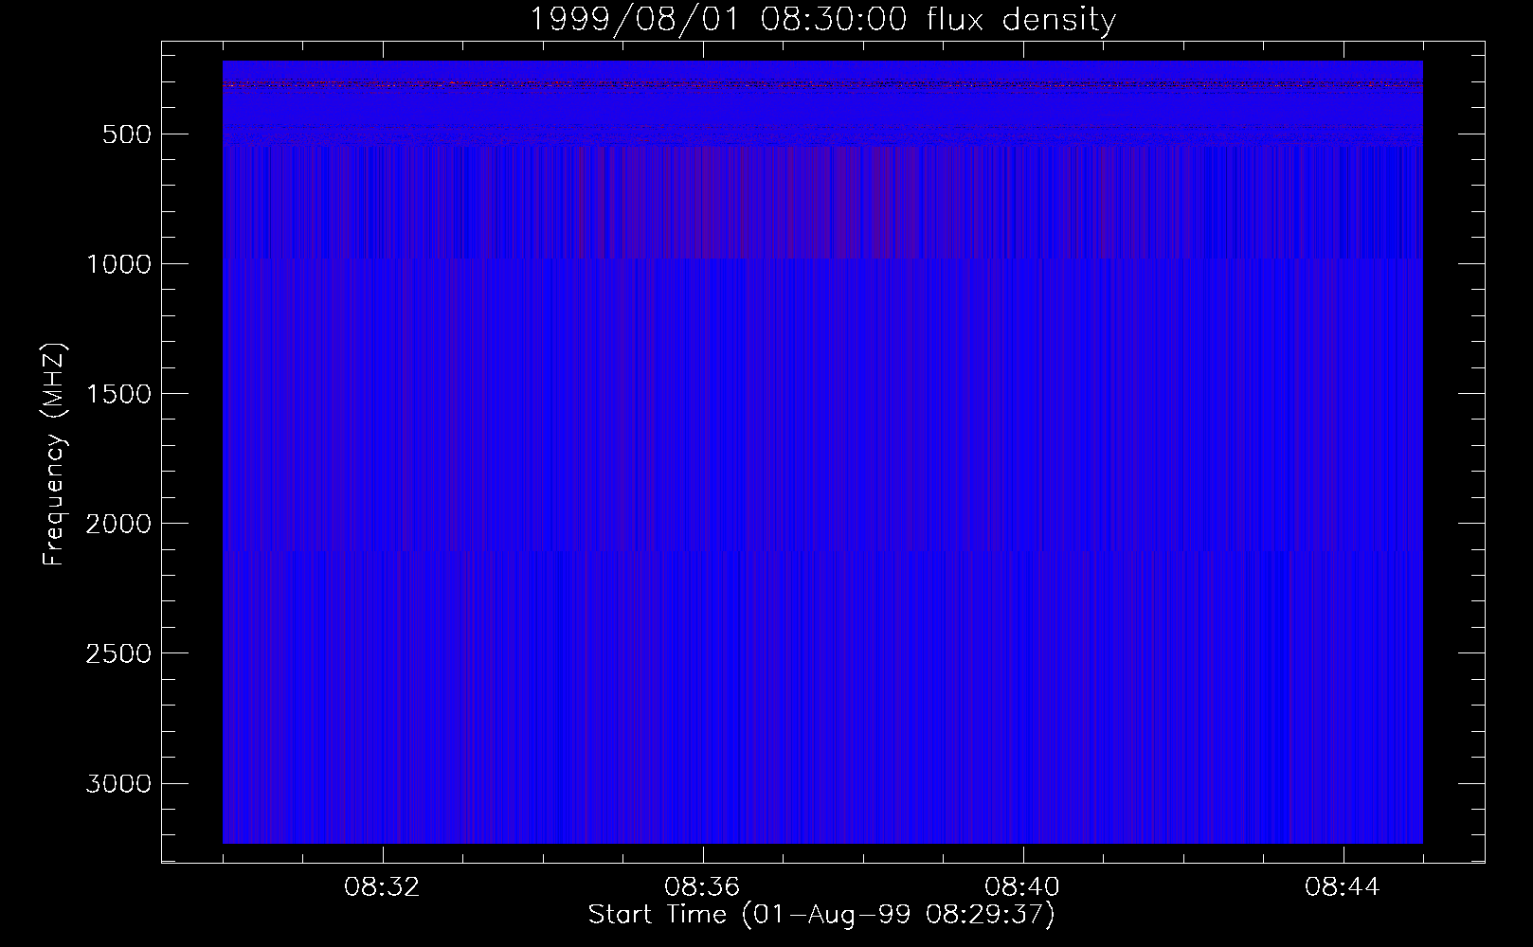1533x947 pixels.
Task: Click the 08:32 time tick label
Action: click(x=382, y=887)
